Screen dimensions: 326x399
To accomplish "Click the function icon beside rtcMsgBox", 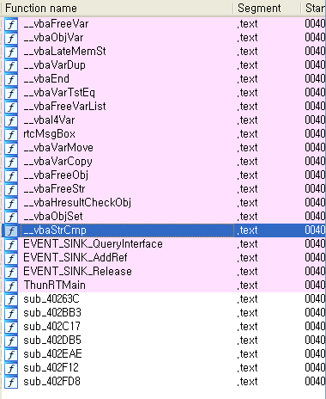I will 11,134.
